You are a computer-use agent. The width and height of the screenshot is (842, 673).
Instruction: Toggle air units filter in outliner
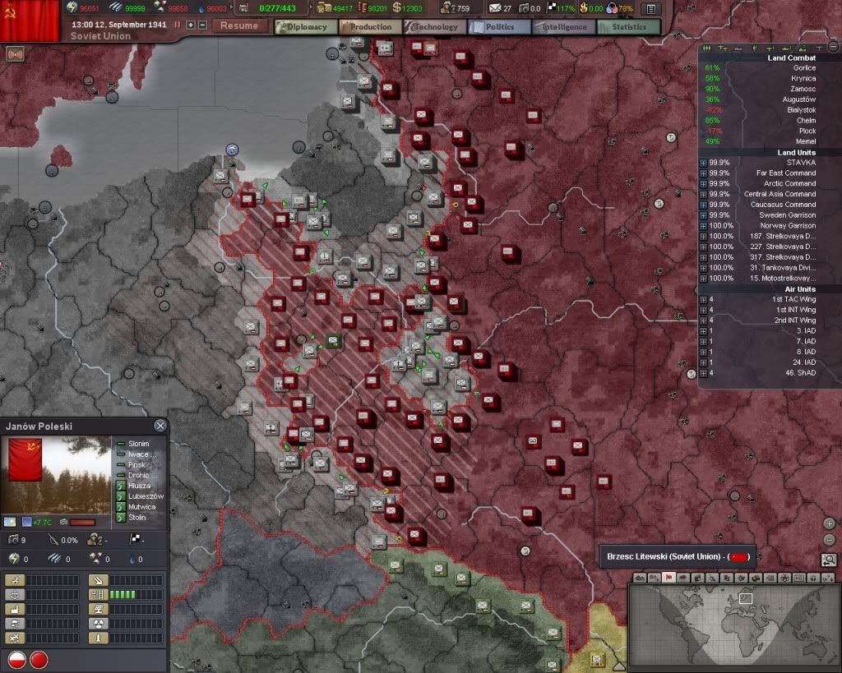coord(722,48)
